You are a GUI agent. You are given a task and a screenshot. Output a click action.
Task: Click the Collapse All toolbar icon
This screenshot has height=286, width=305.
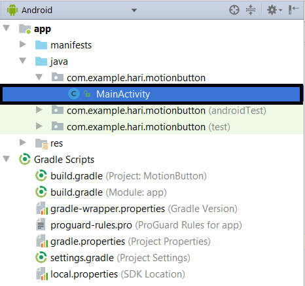click(251, 10)
